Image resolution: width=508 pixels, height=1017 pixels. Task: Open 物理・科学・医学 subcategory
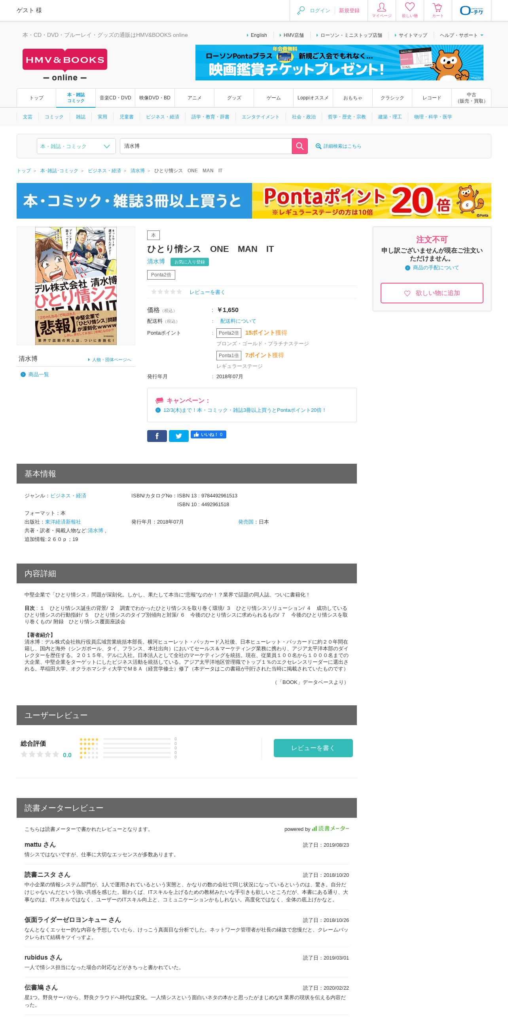[433, 117]
